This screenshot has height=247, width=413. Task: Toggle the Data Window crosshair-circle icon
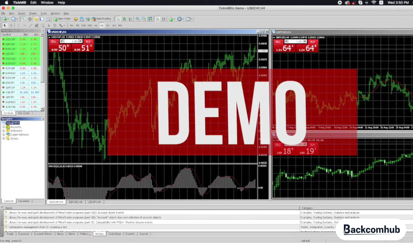30,19
